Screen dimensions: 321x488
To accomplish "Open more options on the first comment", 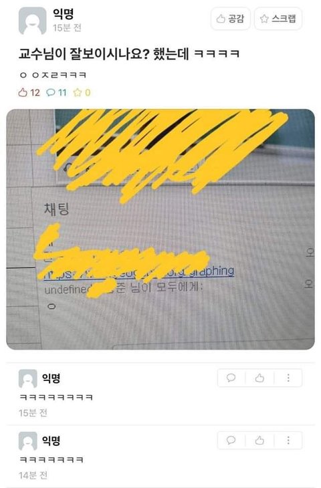I will [288, 378].
